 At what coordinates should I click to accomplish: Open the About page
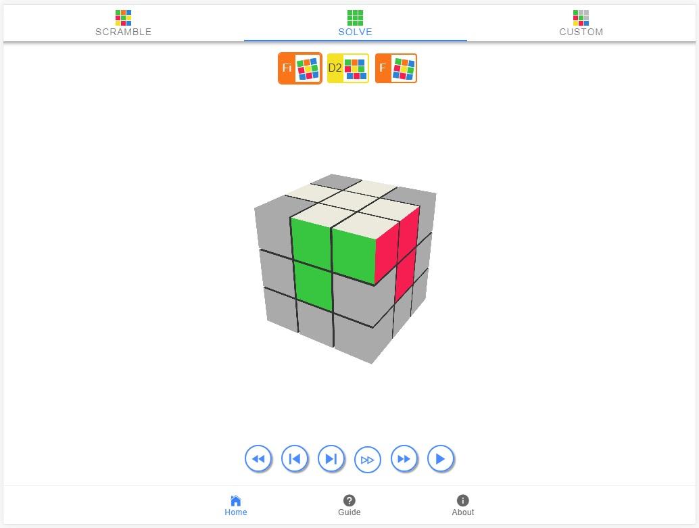(x=462, y=506)
